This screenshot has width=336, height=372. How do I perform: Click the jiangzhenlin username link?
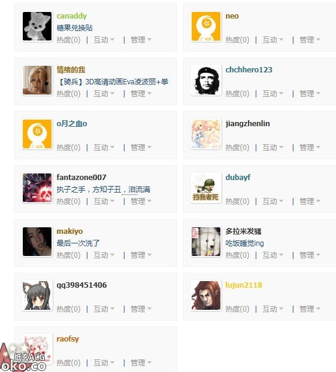coord(247,124)
